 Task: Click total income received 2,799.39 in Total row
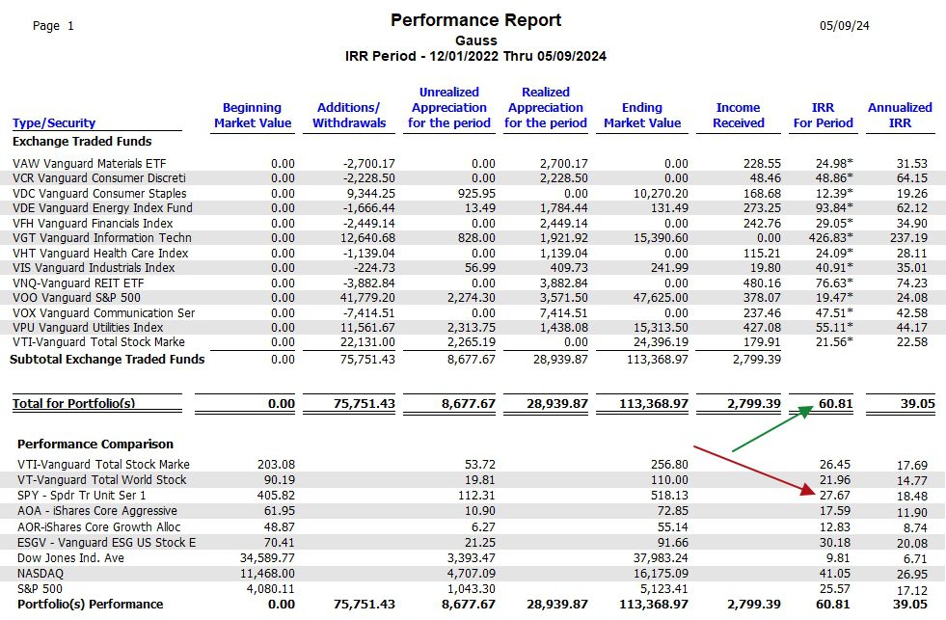(x=753, y=403)
